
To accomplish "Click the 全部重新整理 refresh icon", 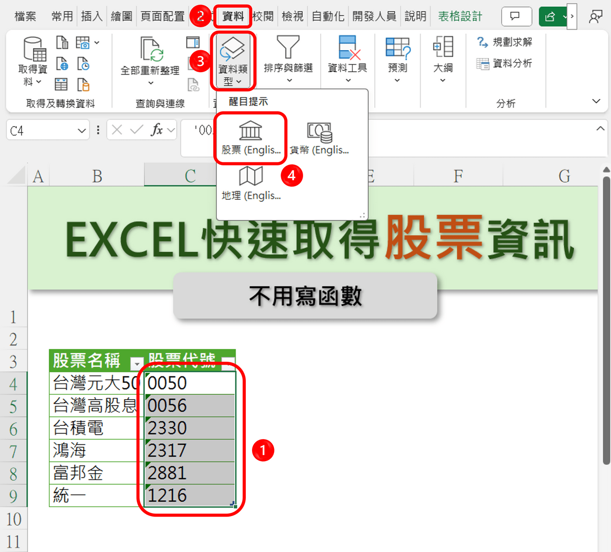I will (152, 50).
